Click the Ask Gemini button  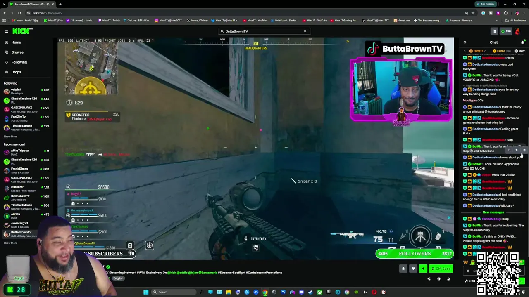coord(485,4)
